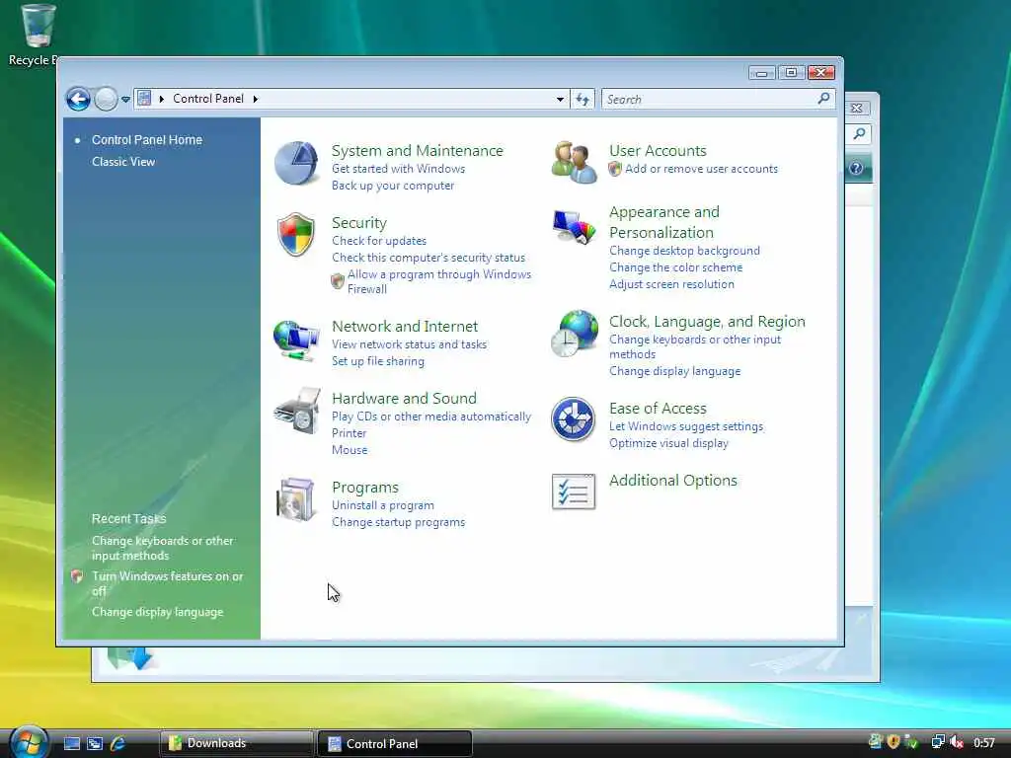Open the Mouse link
The image size is (1011, 758).
pos(350,450)
